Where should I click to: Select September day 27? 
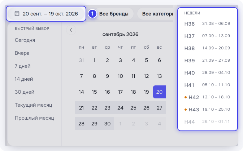click(x=160, y=108)
